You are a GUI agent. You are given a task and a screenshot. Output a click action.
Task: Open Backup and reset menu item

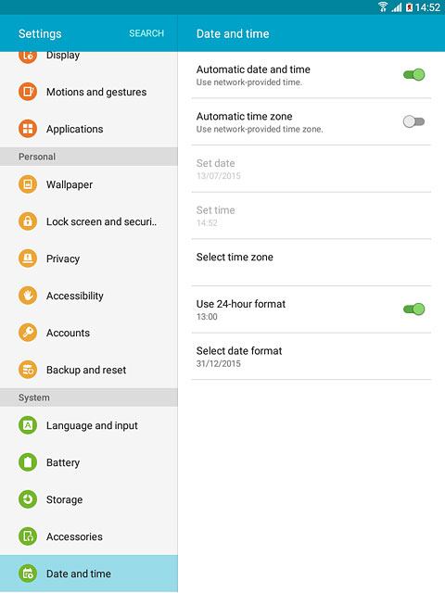point(89,370)
